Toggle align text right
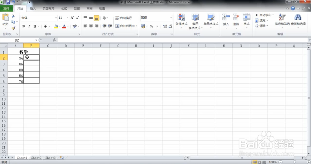Viewport: 311px width, 164px height. tap(97, 26)
